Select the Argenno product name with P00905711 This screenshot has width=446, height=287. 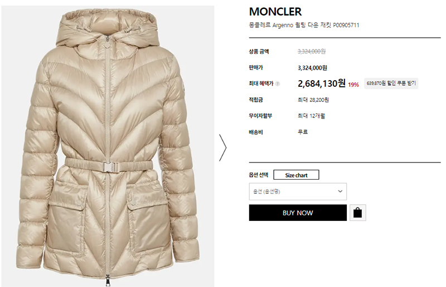click(304, 25)
